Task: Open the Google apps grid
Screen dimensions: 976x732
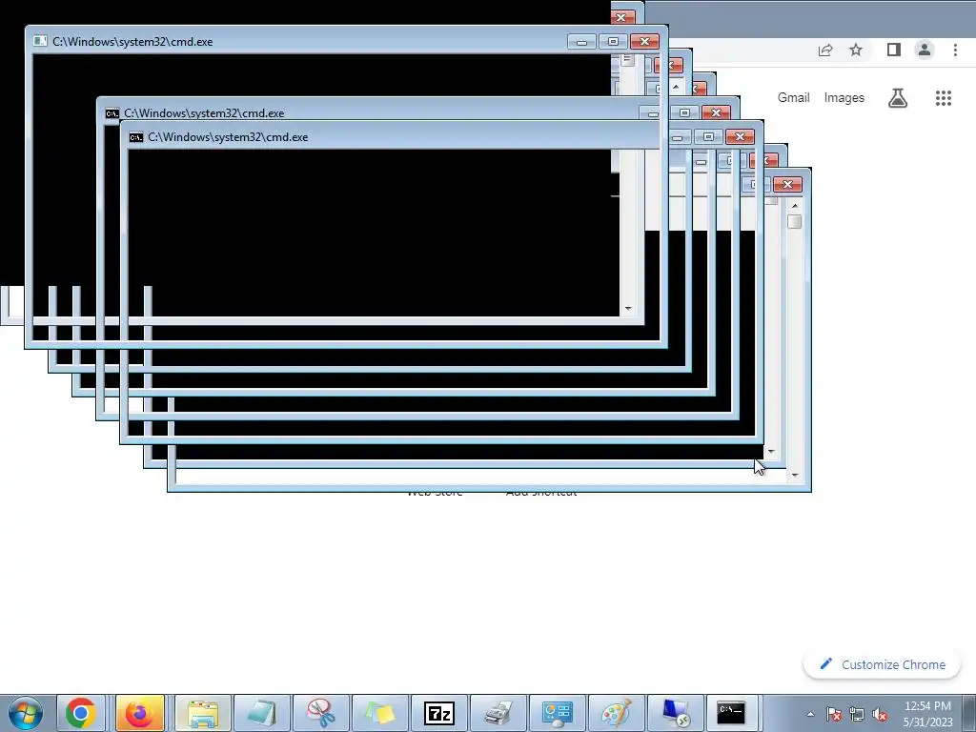Action: pos(944,98)
